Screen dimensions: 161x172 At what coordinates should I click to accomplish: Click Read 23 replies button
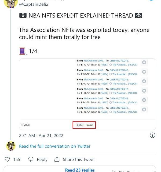(80, 170)
